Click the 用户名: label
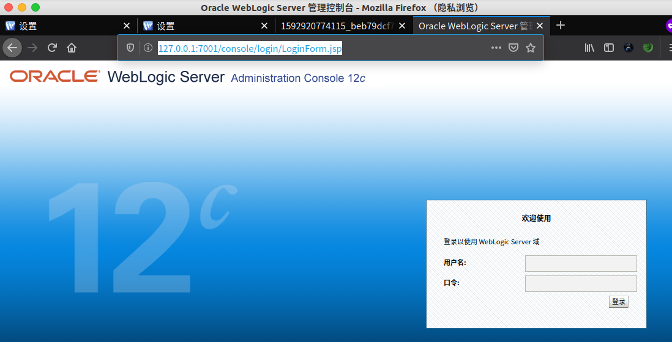The height and width of the screenshot is (342, 672). (x=455, y=263)
